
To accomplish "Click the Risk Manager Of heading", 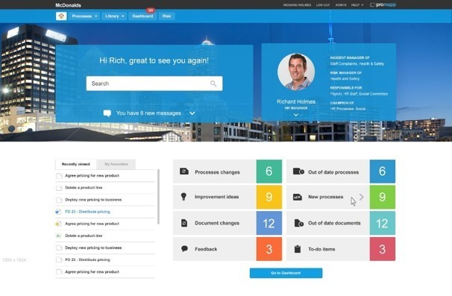I will tap(346, 72).
